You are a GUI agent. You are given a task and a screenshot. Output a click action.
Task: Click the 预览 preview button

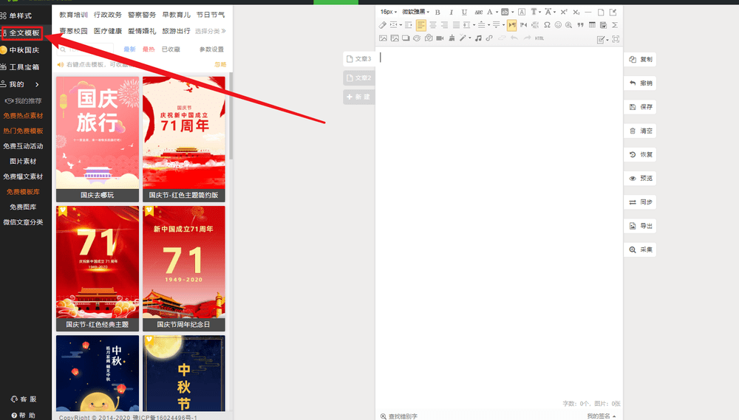[x=641, y=178]
